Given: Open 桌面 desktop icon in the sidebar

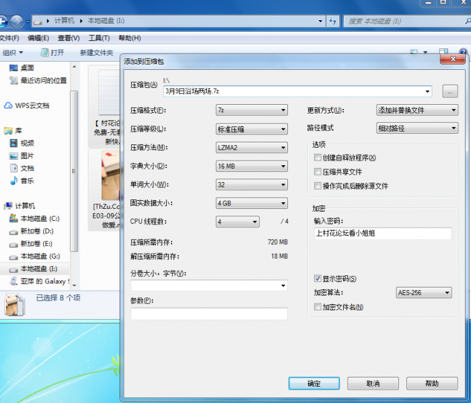Looking at the screenshot, I should pyautogui.click(x=13, y=68).
